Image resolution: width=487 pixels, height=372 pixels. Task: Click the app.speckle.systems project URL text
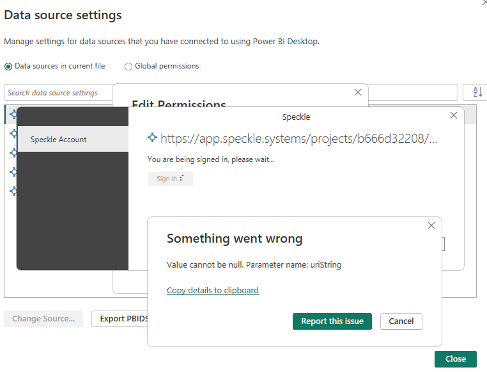pos(299,138)
